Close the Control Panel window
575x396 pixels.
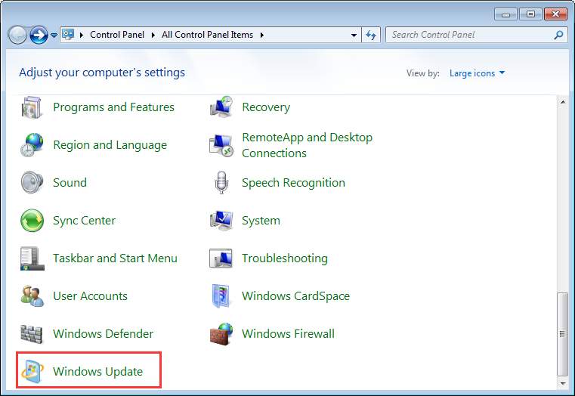(x=555, y=14)
